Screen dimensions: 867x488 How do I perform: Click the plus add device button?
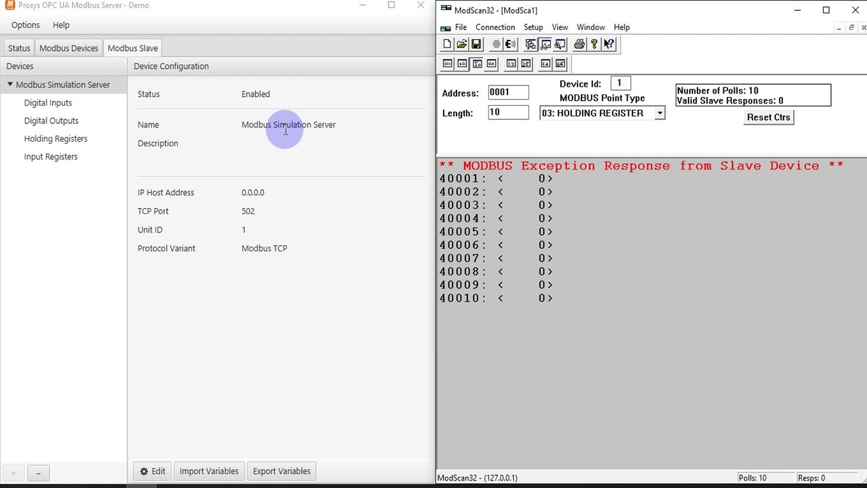(x=14, y=473)
